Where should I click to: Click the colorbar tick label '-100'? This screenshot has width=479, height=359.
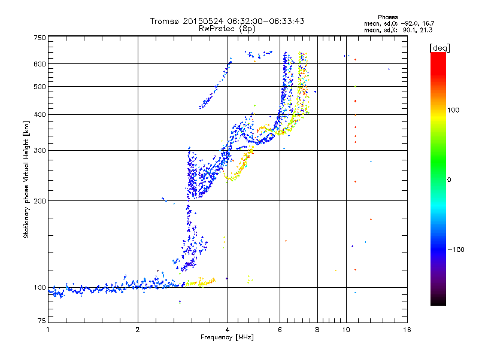(x=456, y=250)
